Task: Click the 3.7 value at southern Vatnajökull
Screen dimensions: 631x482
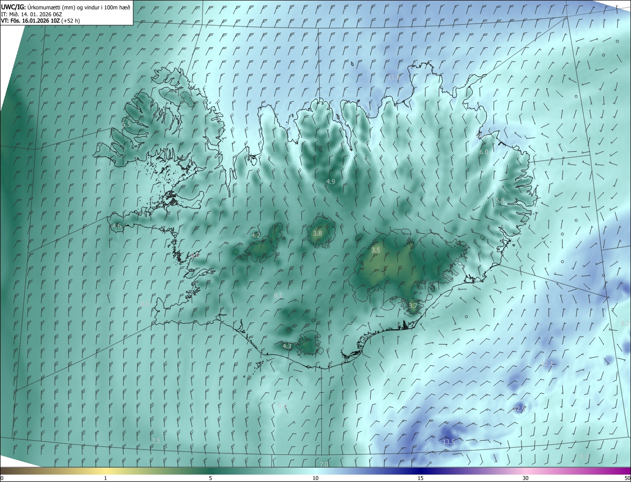Action: click(413, 306)
